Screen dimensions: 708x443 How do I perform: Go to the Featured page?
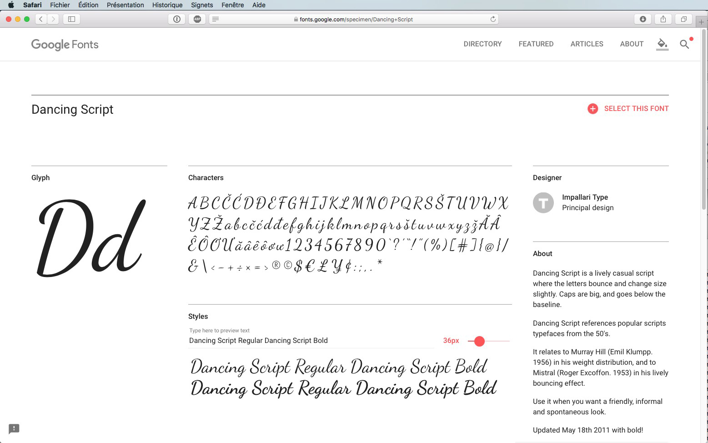pos(536,44)
